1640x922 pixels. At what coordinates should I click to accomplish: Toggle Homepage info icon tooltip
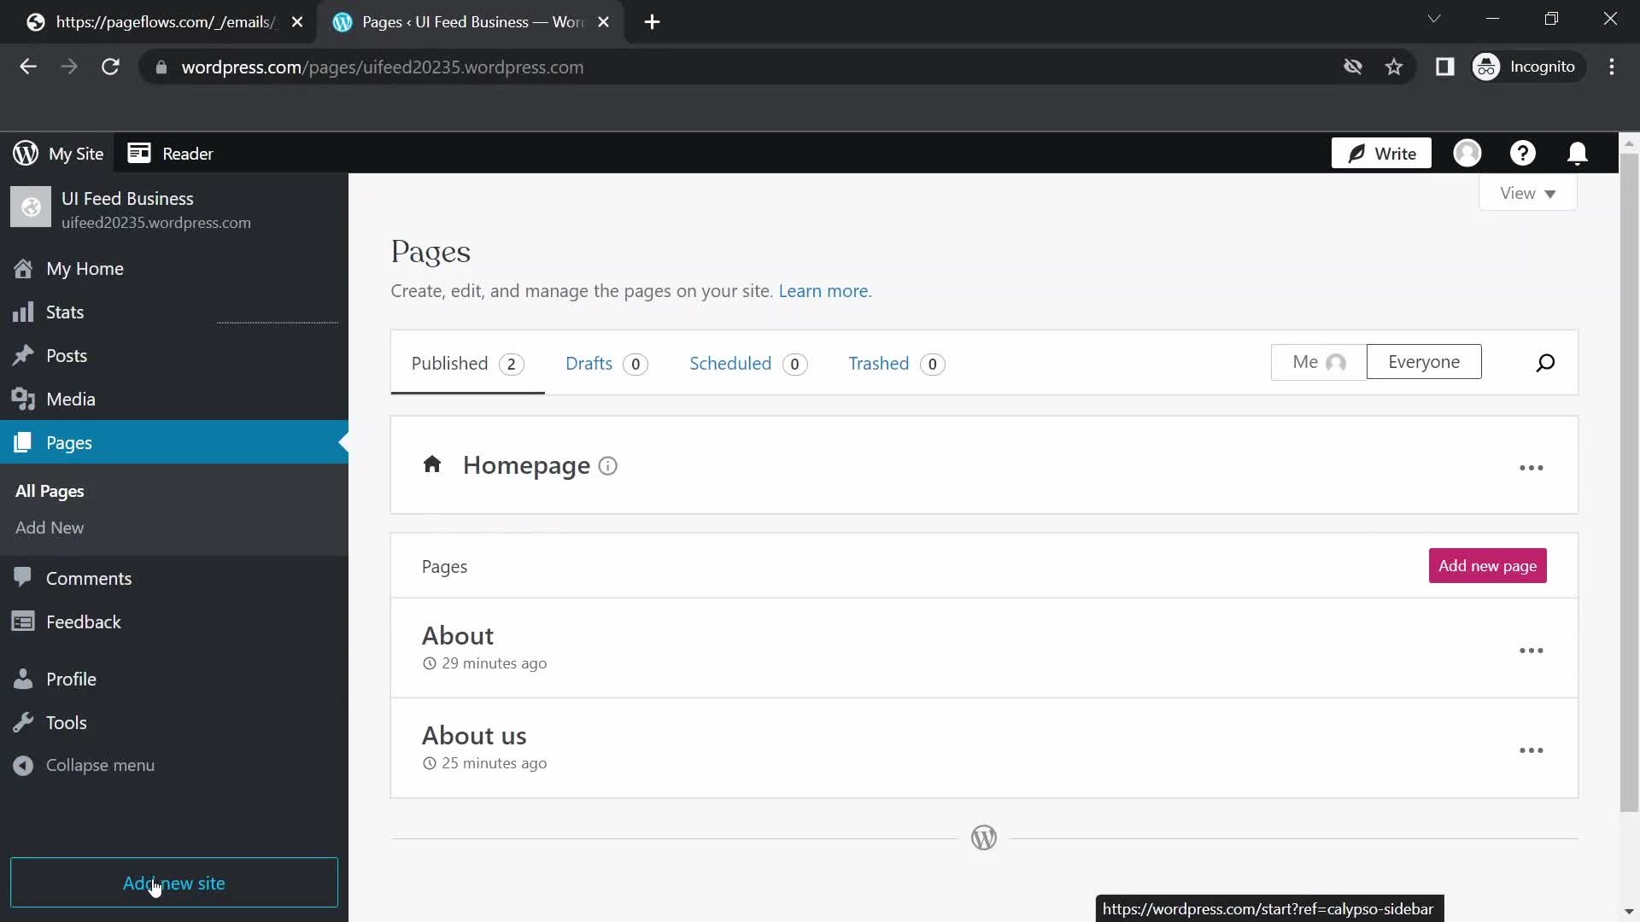click(607, 465)
